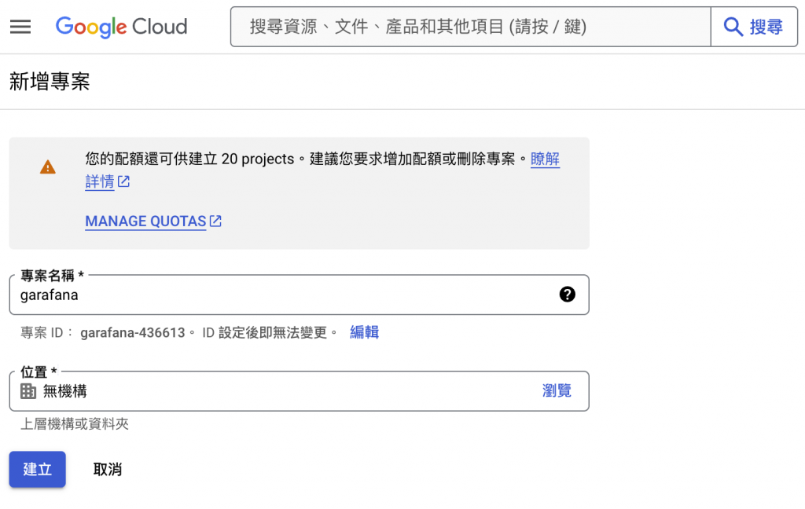Click the 新增專案 page heading
This screenshot has height=509, width=805.
[x=50, y=82]
